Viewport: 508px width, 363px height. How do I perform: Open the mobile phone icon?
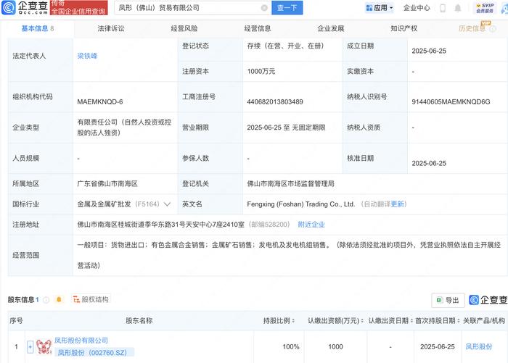pyautogui.click(x=443, y=8)
